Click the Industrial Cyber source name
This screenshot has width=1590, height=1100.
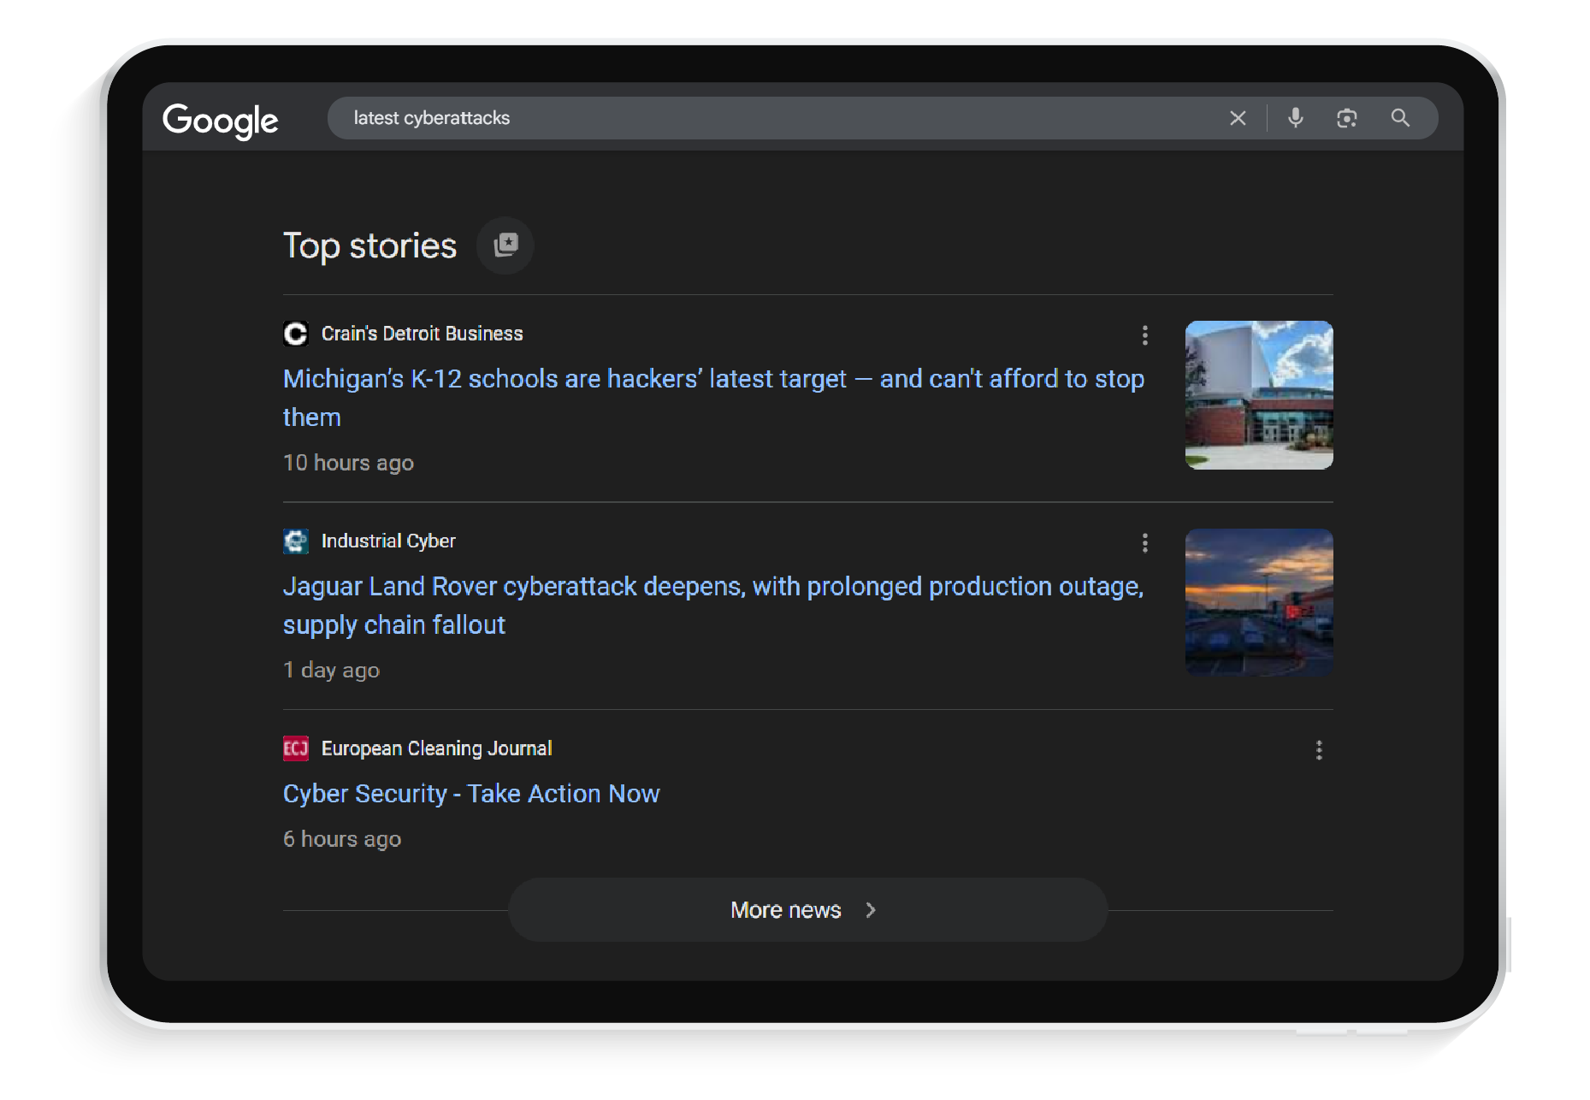point(388,541)
